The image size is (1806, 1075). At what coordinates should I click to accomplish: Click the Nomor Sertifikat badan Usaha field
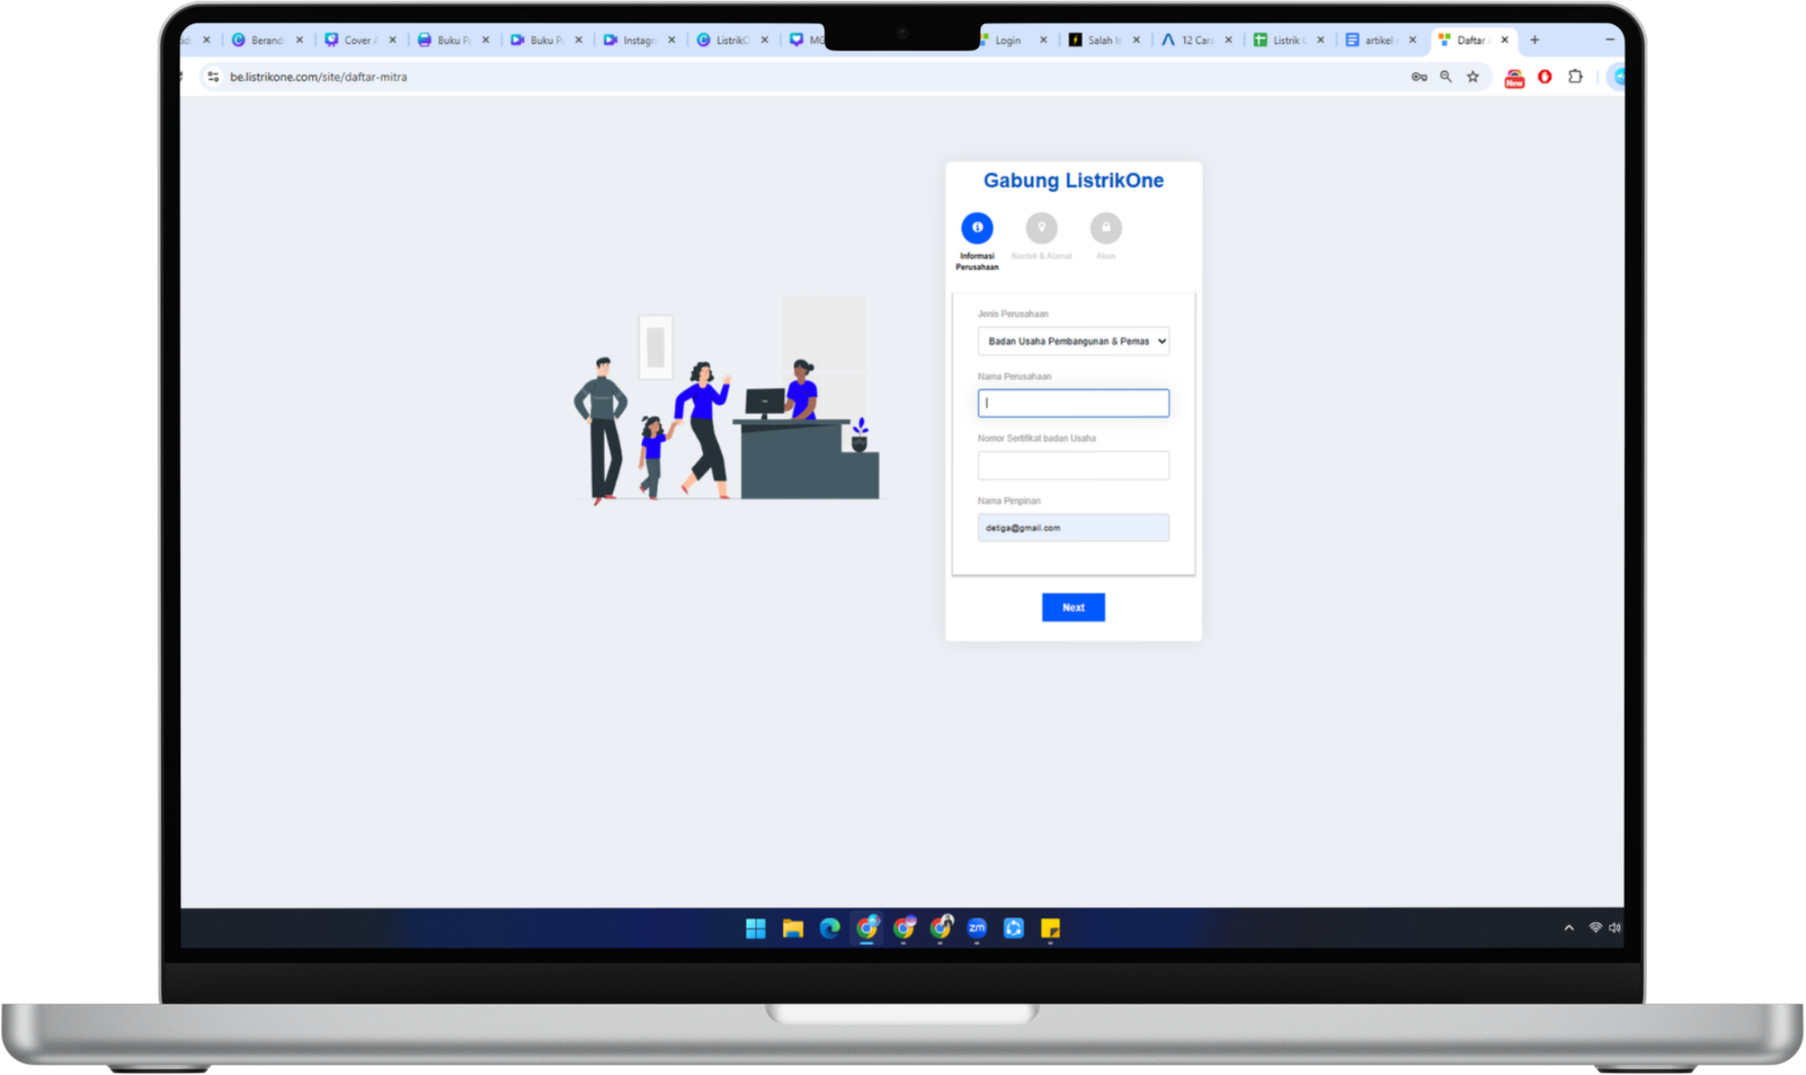point(1073,466)
